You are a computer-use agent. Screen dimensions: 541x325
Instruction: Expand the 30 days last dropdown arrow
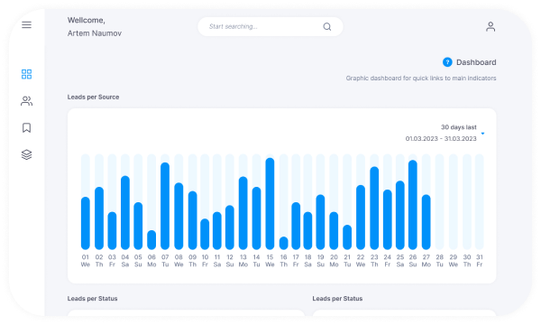(x=482, y=134)
